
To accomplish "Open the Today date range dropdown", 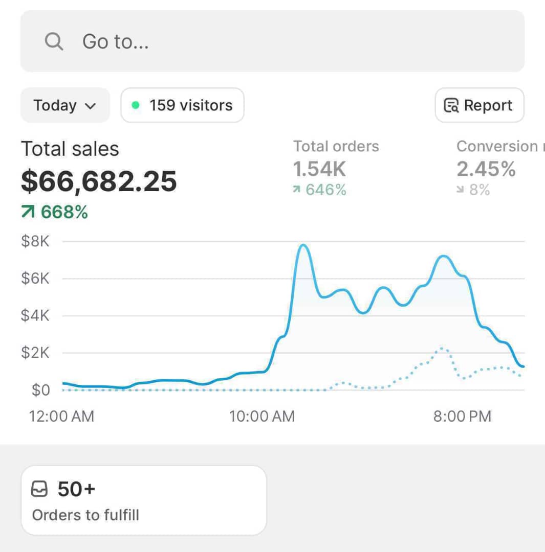I will point(65,105).
